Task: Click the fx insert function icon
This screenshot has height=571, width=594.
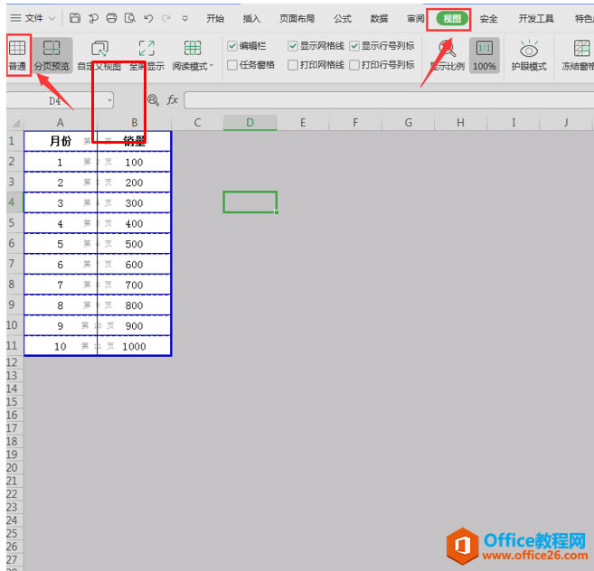Action: [172, 100]
